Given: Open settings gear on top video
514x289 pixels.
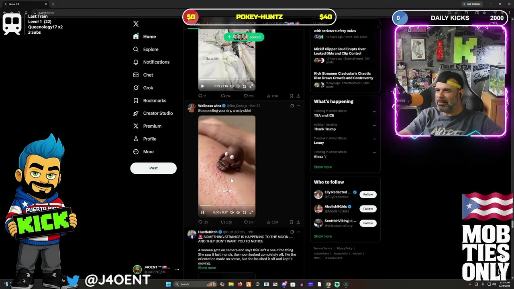Looking at the screenshot, I should [x=238, y=86].
